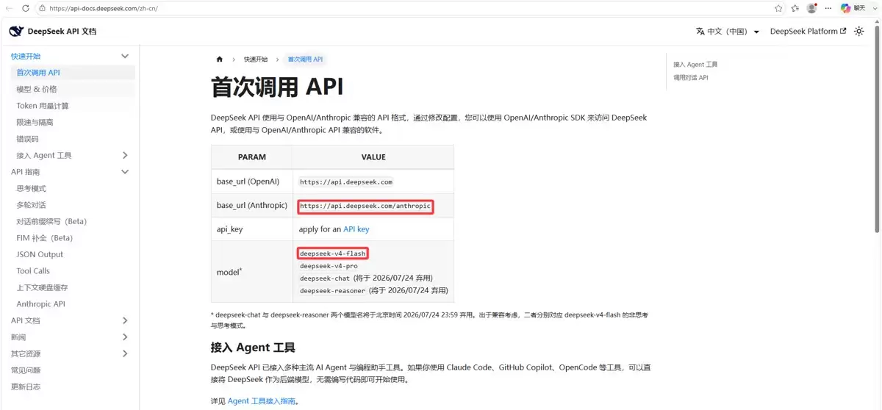Viewport: 882px width, 410px height.
Task: Click the home icon in breadcrumbs
Action: 219,60
